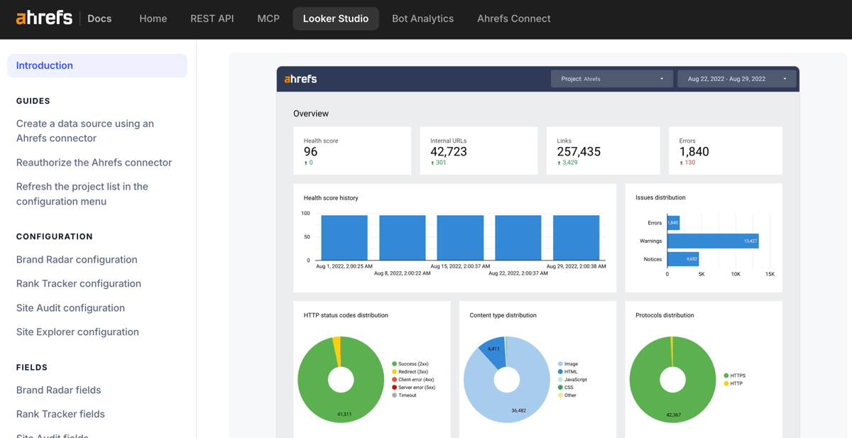This screenshot has width=852, height=438.
Task: Click the Client error (4xx) legend dot
Action: 395,380
